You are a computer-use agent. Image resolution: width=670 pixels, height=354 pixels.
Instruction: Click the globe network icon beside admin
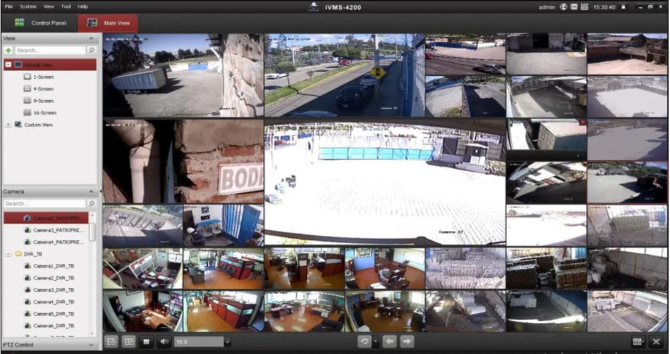pyautogui.click(x=563, y=7)
